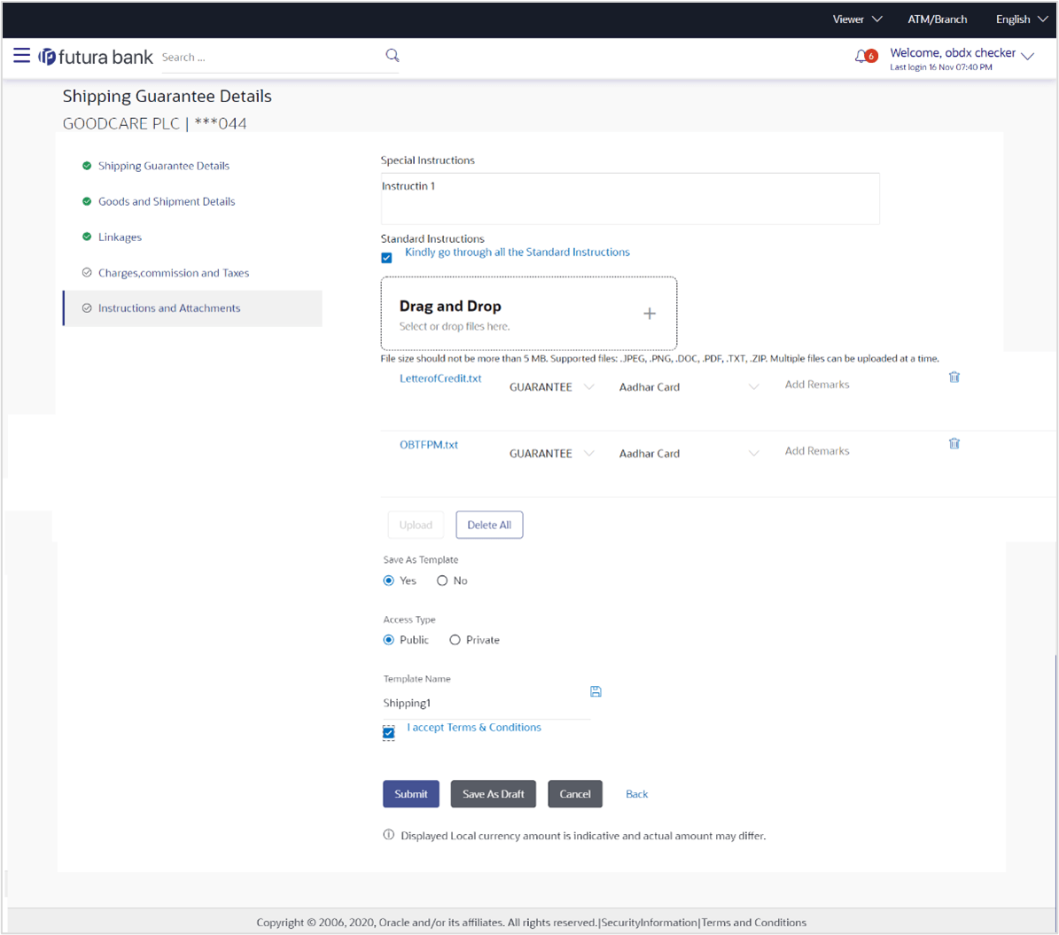
Task: Click the plus icon in Drag and Drop
Action: [649, 314]
